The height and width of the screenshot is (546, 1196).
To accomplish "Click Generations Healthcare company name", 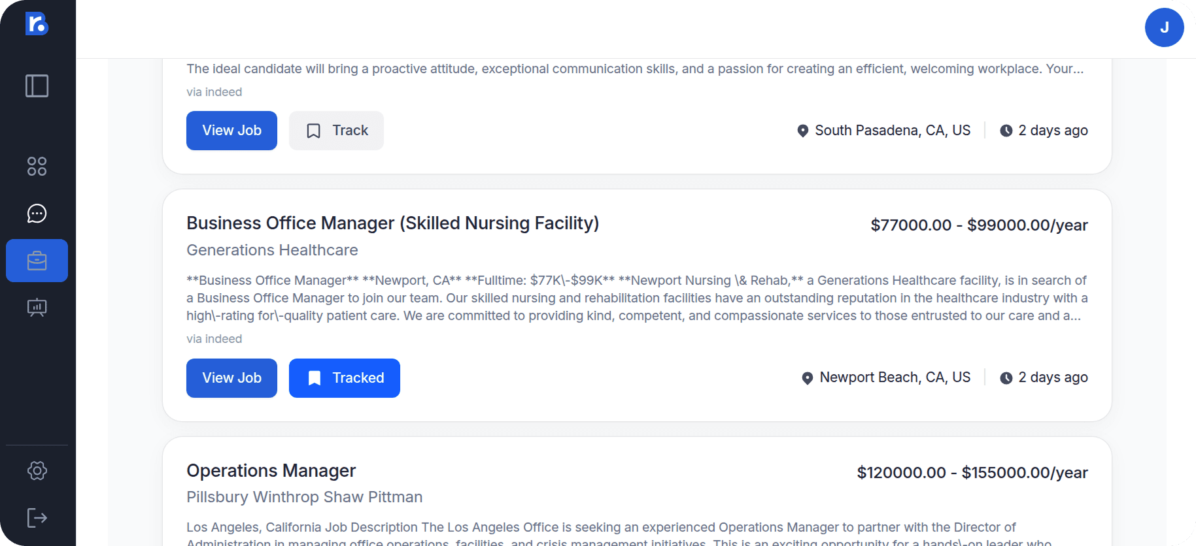I will click(272, 250).
